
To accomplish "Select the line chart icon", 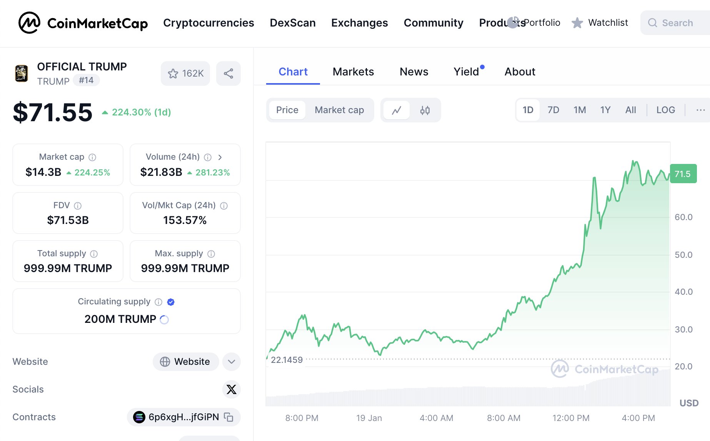I will pyautogui.click(x=397, y=110).
